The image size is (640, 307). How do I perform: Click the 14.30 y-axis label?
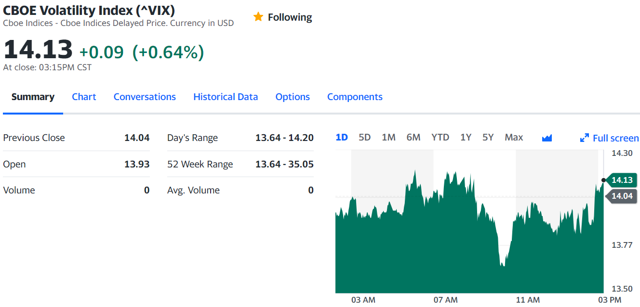pyautogui.click(x=622, y=153)
